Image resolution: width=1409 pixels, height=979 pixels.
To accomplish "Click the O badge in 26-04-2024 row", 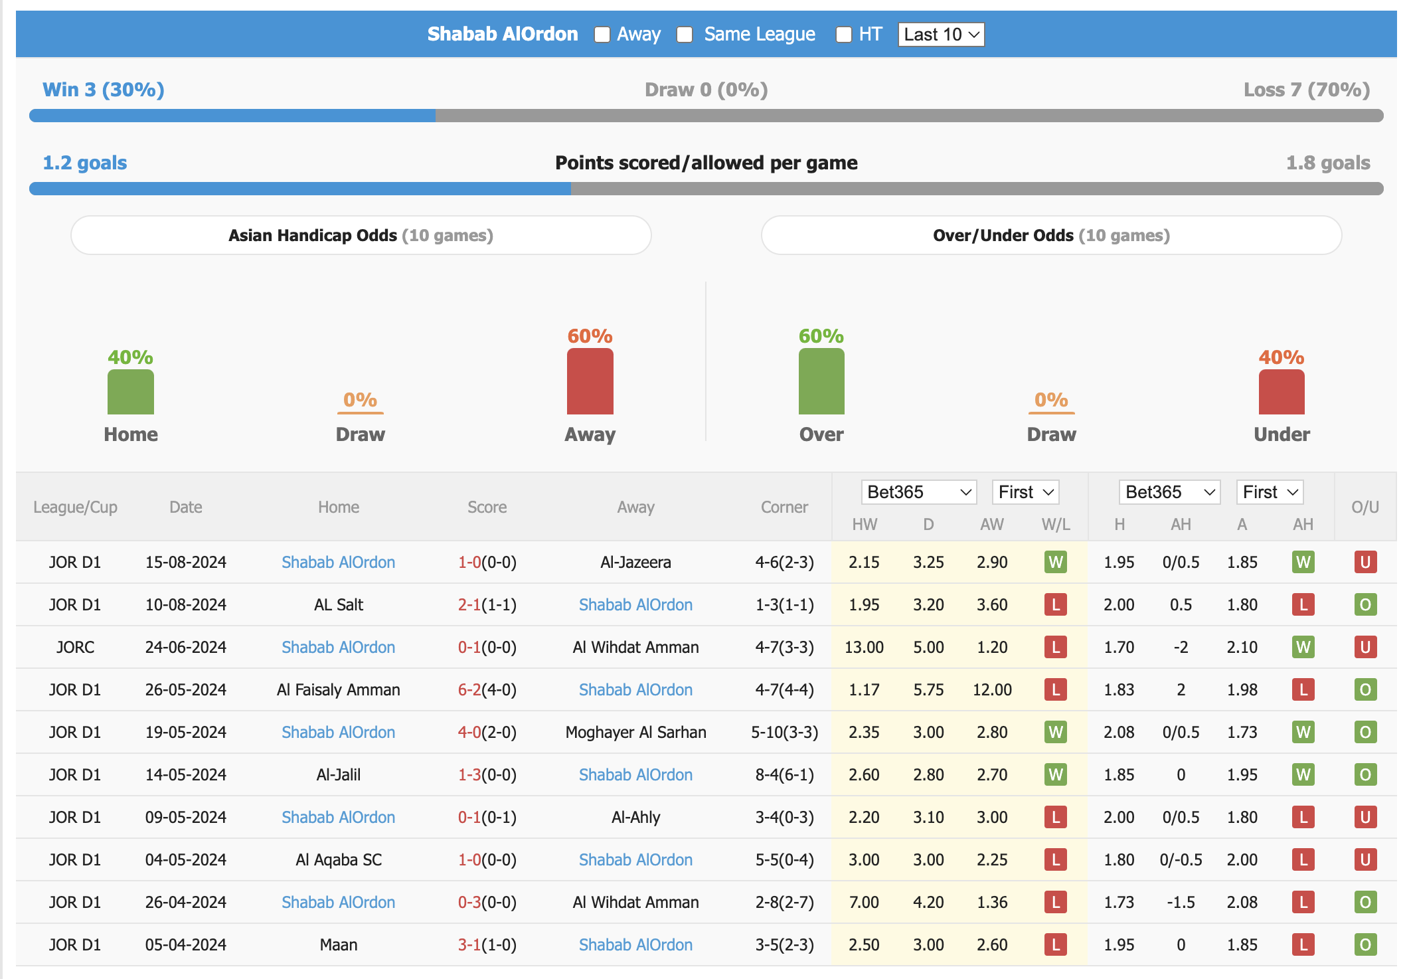I will 1366,902.
